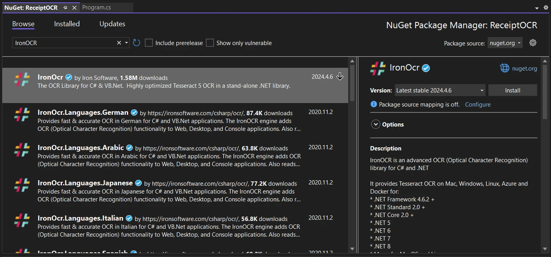Click the "NuGet Package Manager: ReceiptOCR" heading
This screenshot has height=257, width=551.
point(462,25)
